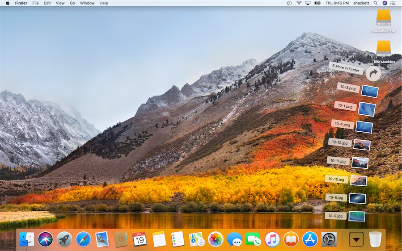Open Trash in the Dock
The height and width of the screenshot is (251, 402).
click(375, 239)
